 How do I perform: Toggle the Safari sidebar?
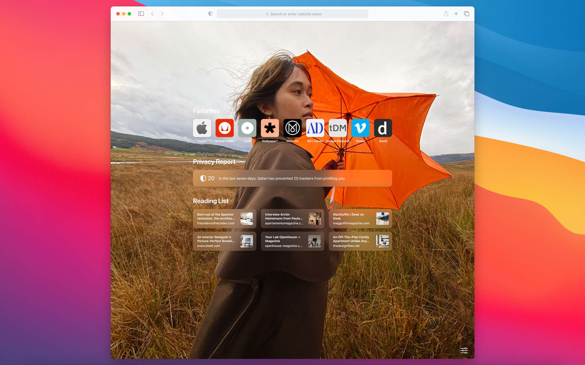[x=141, y=14]
